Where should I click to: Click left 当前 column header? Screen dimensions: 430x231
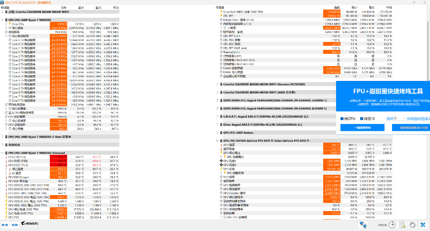coord(63,7)
